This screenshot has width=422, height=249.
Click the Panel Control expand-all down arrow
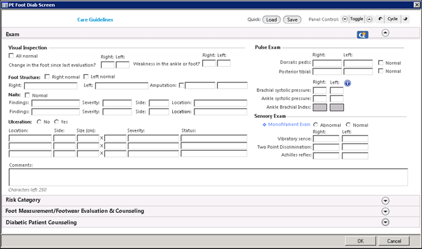tap(344, 19)
